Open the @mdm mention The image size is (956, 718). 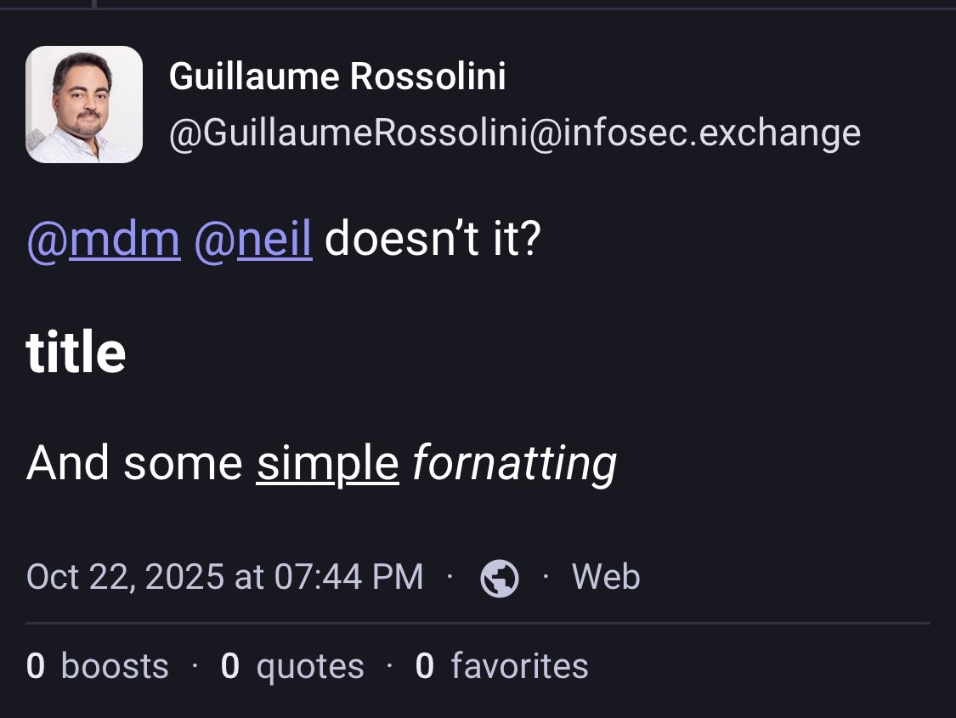[x=104, y=240]
